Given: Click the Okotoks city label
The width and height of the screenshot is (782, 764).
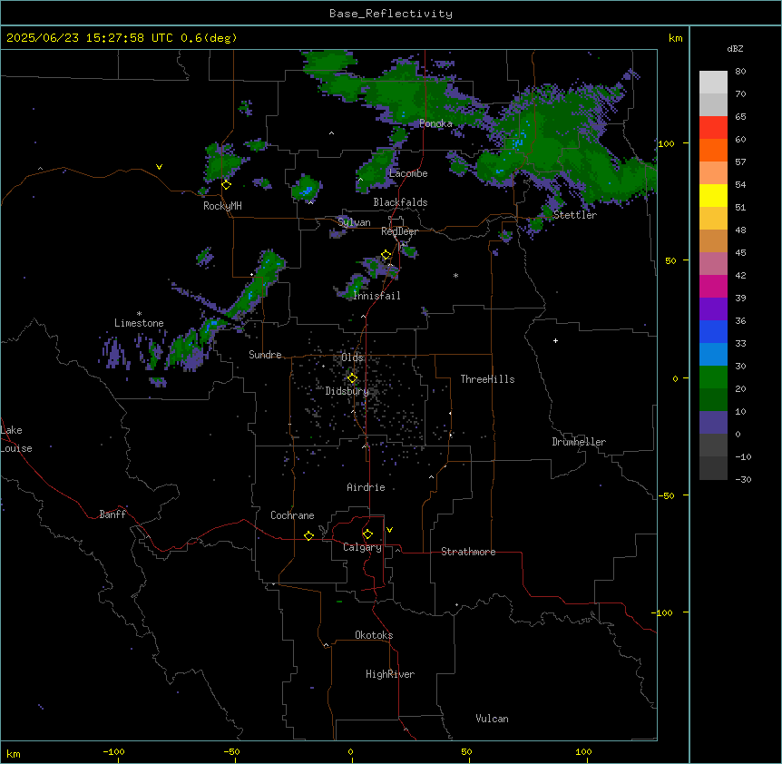Looking at the screenshot, I should pos(374,635).
